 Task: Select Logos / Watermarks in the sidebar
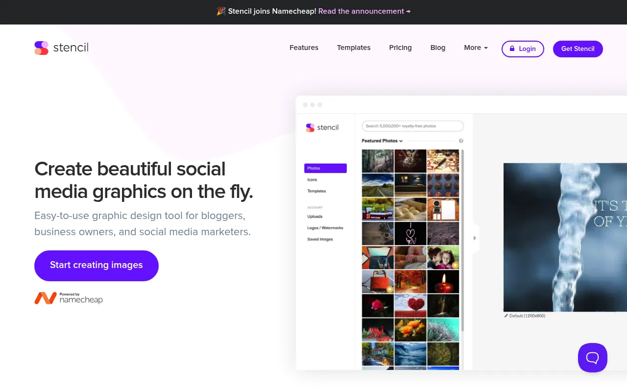(x=325, y=228)
